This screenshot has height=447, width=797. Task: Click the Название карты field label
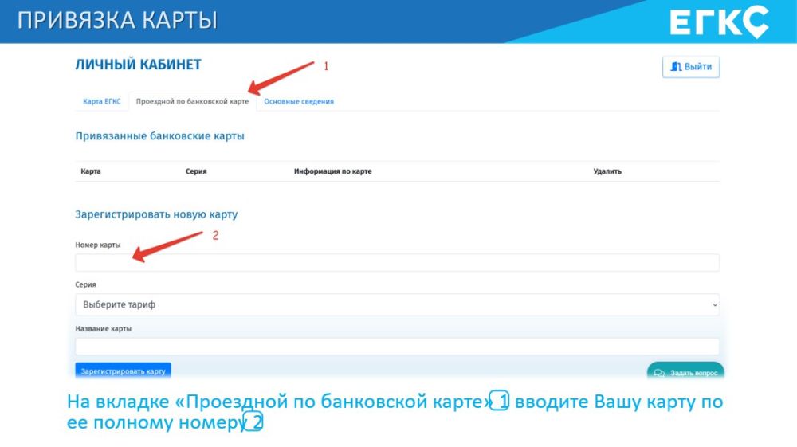click(x=103, y=328)
